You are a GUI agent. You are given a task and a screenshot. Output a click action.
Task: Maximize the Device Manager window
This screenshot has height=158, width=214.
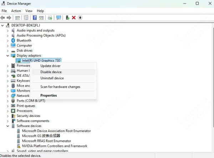coord(197,4)
